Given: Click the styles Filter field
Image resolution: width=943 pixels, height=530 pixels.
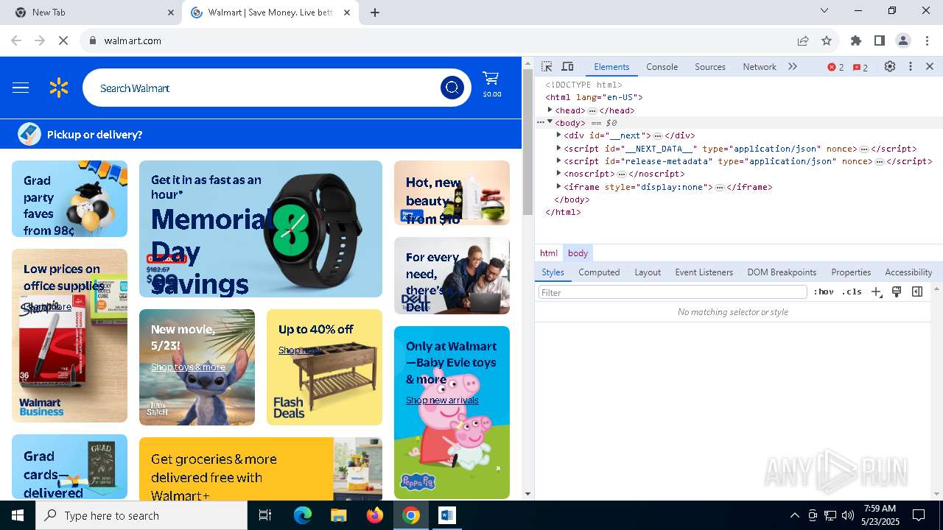Looking at the screenshot, I should pos(673,292).
